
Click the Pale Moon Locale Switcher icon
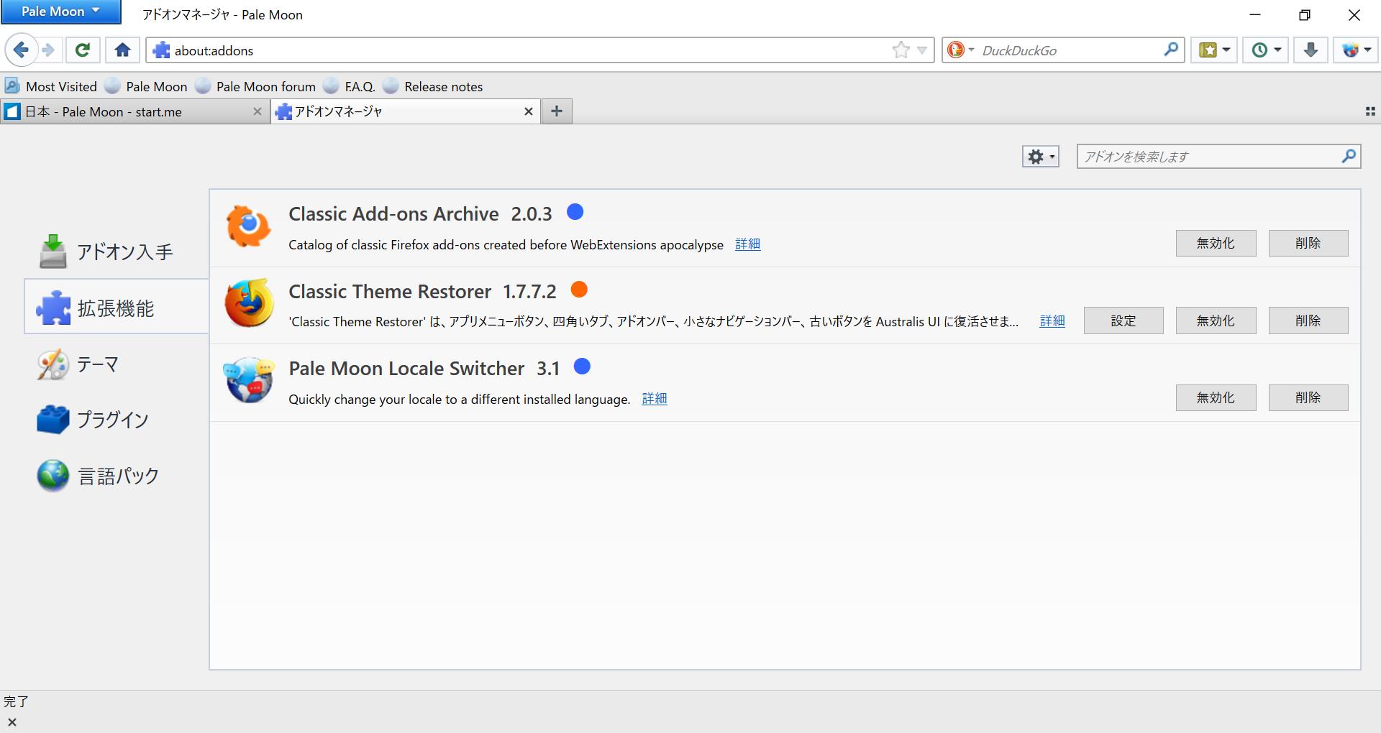pyautogui.click(x=249, y=380)
